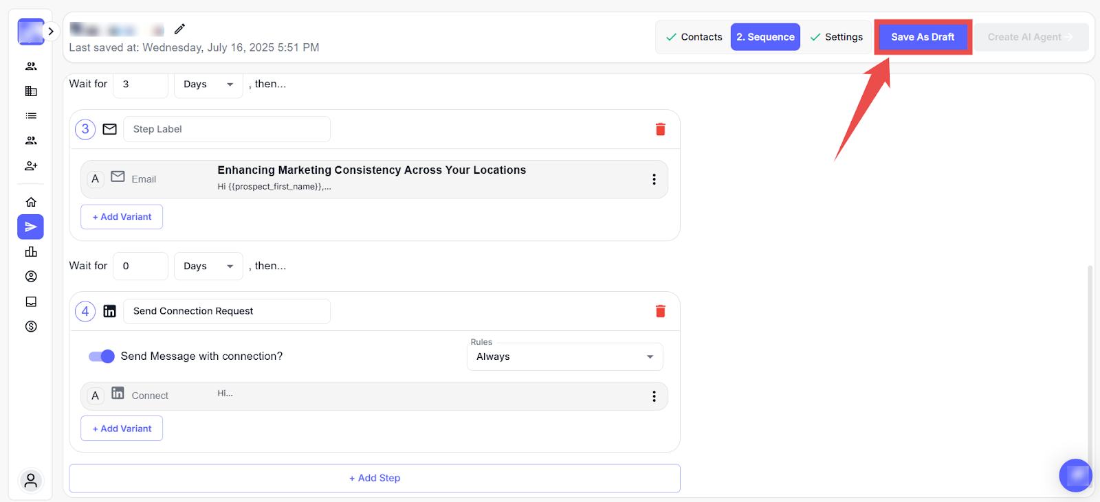Viewport: 1100px width, 502px height.
Task: Click Add Variant under the Email step
Action: [x=122, y=217]
